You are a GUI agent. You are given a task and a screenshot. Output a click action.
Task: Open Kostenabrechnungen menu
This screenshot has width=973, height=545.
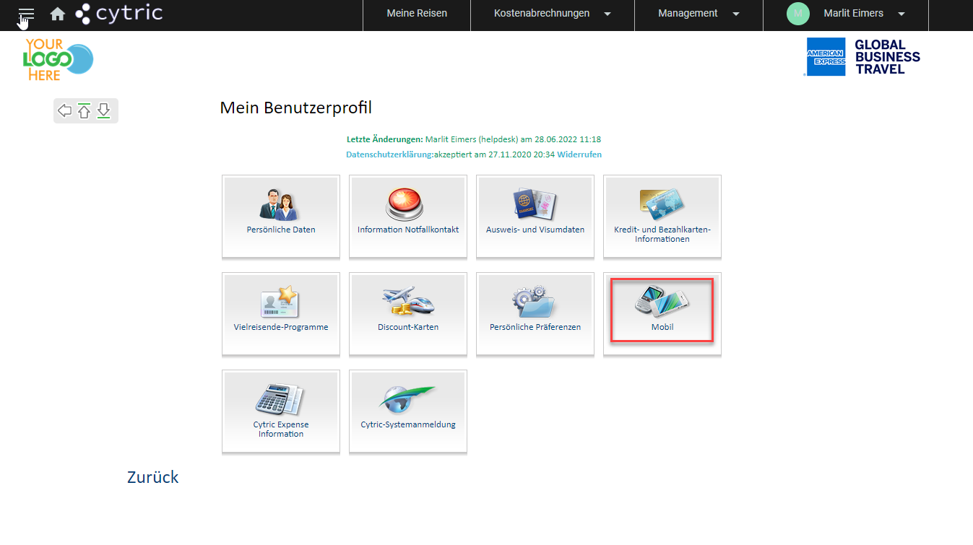click(542, 14)
